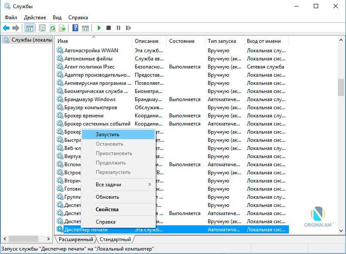Select the "Брандмауэр Windows" service row
The image size is (346, 254).
[90, 99]
